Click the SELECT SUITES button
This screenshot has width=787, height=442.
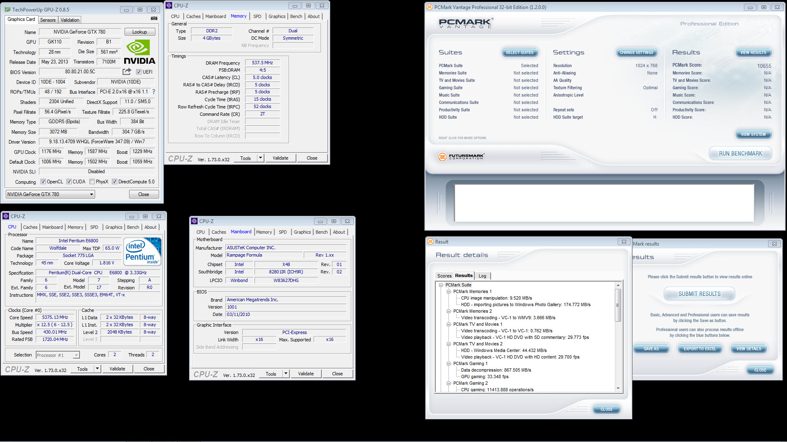pos(519,52)
